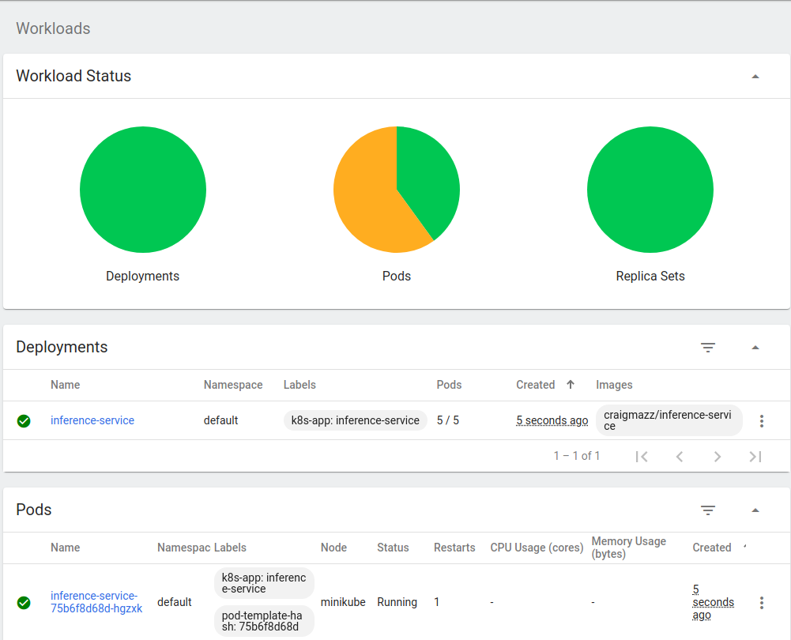This screenshot has height=640, width=791.
Task: Open the actions menu for pod inference-service-75b6f8d68d-hgzxk
Action: pyautogui.click(x=761, y=602)
